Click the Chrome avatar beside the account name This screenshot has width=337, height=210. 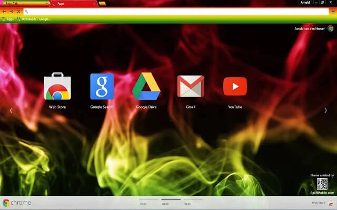click(x=330, y=28)
